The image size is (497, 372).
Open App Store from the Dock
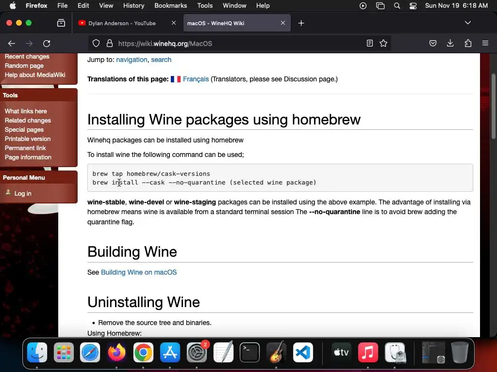(170, 353)
